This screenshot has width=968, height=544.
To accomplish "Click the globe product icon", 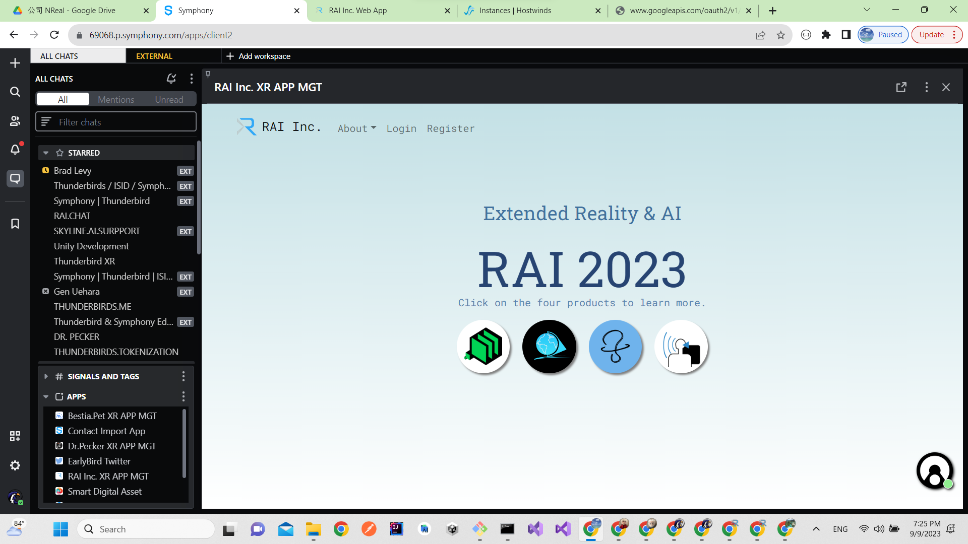I will (549, 347).
